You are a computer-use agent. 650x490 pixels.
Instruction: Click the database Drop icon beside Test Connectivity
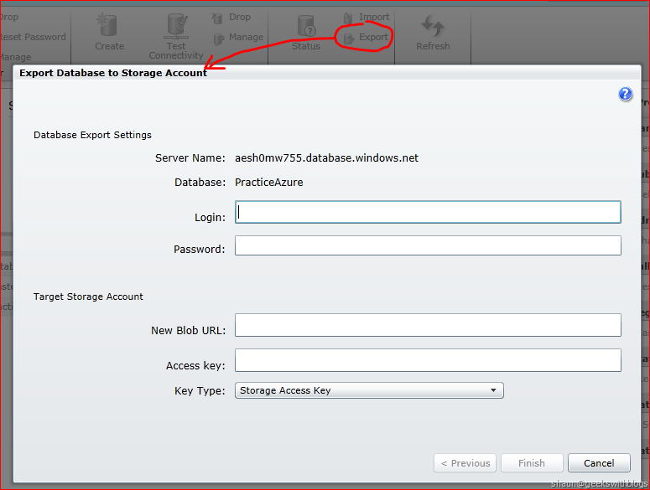pyautogui.click(x=217, y=18)
